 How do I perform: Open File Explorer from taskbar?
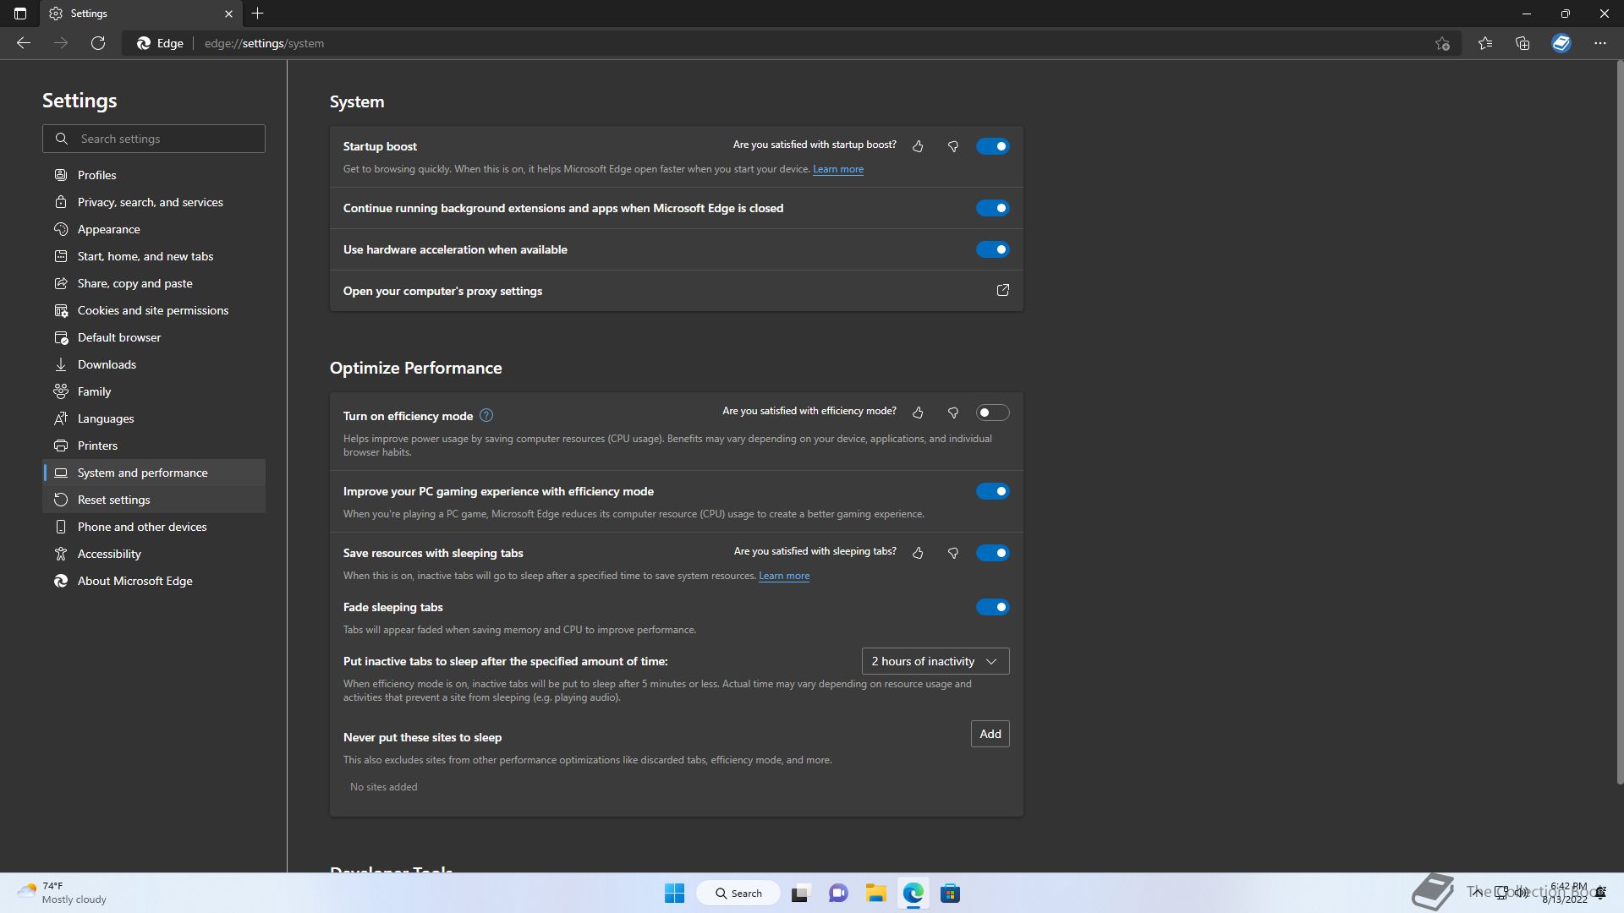pos(875,893)
